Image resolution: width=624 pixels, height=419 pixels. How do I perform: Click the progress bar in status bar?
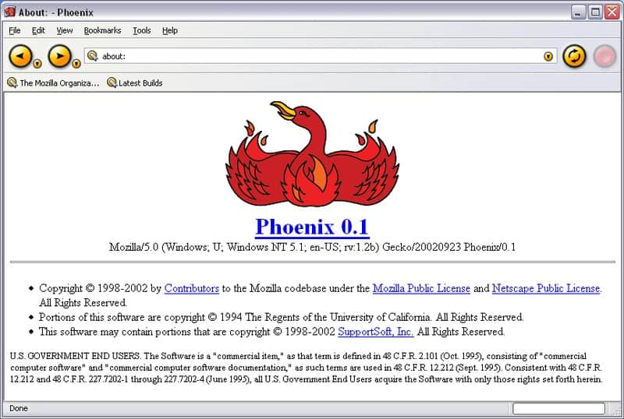[x=558, y=408]
